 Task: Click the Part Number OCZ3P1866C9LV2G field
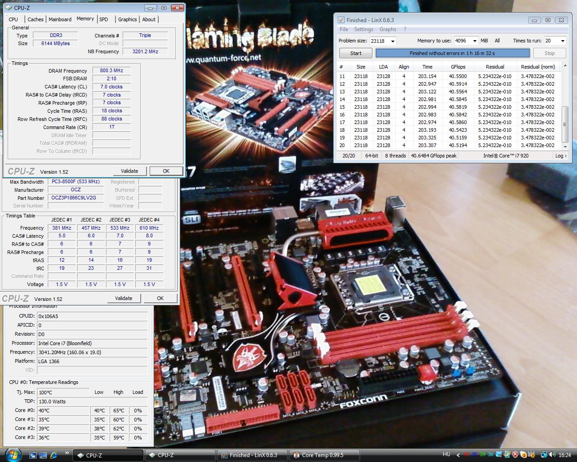point(76,198)
